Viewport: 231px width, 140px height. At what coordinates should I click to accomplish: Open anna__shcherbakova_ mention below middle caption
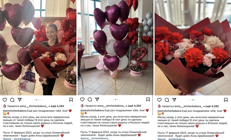[x=95, y=138]
